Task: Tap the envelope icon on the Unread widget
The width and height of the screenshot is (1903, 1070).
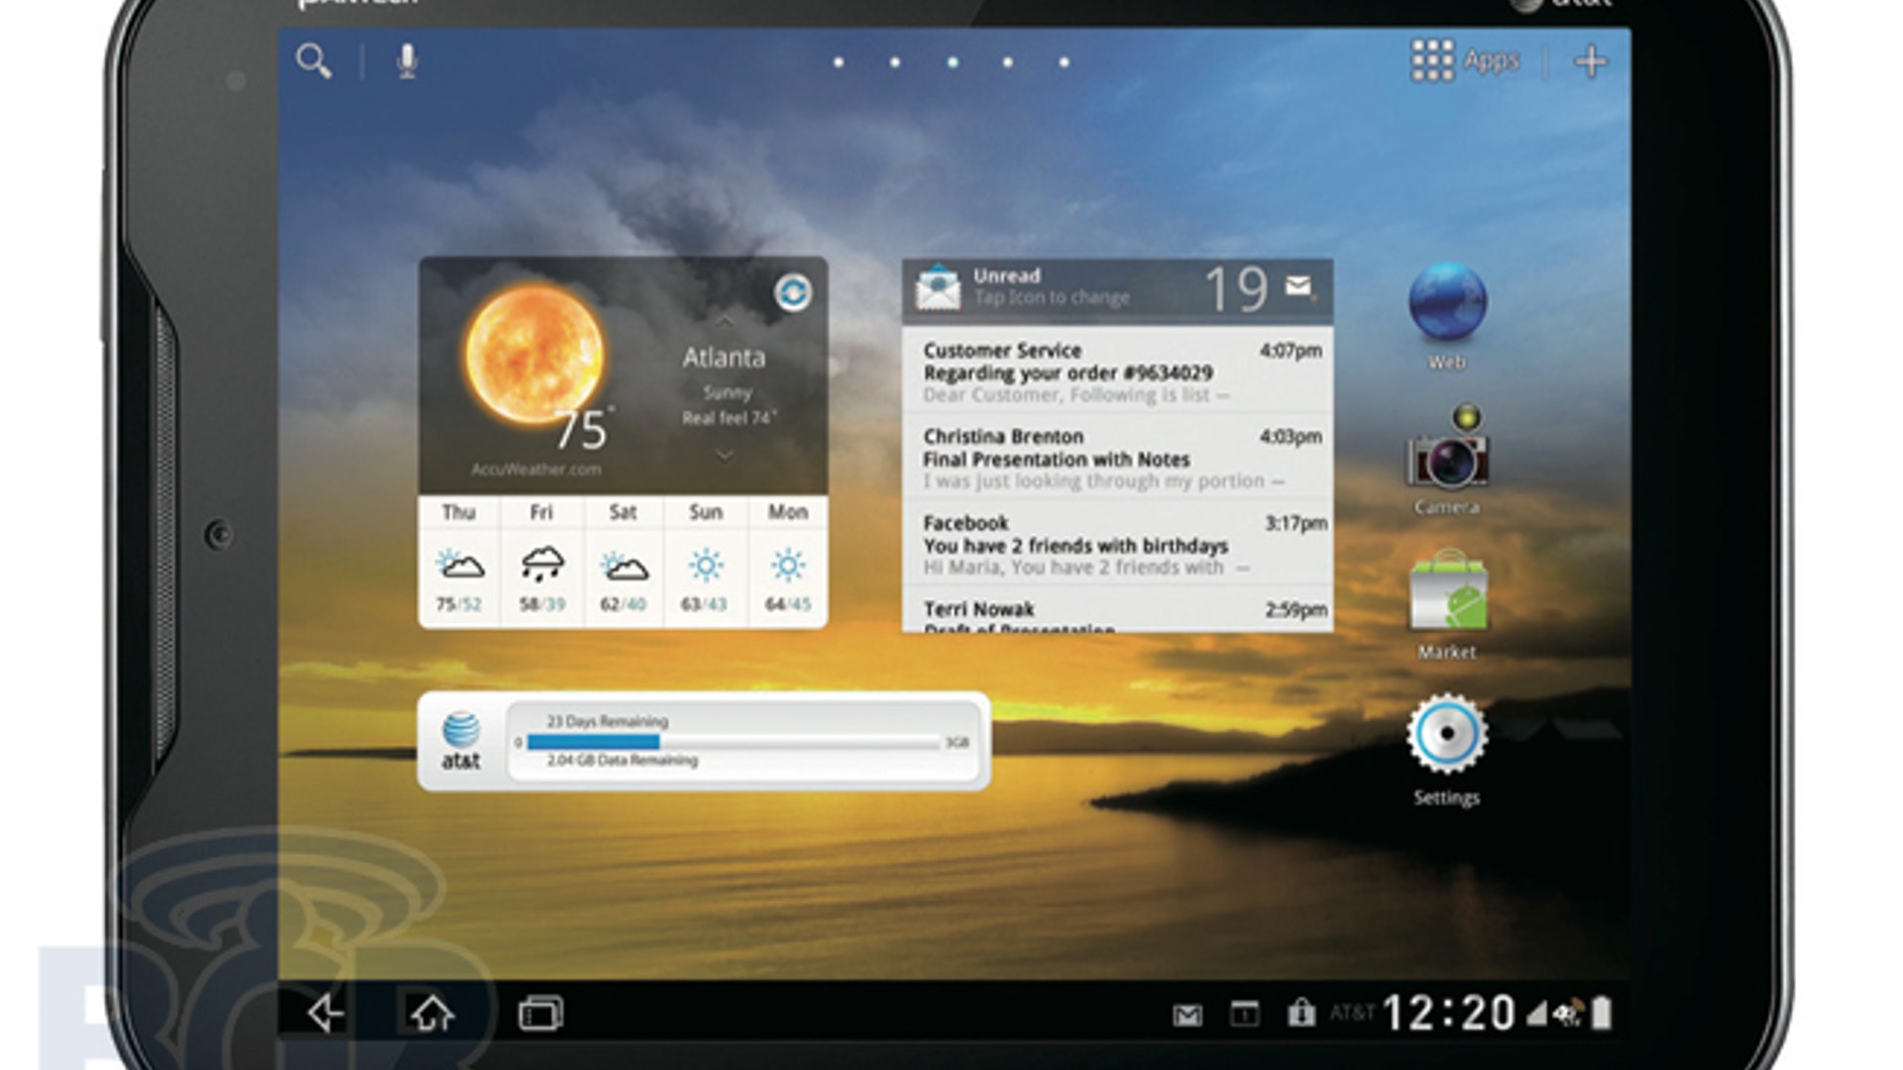Action: (x=1296, y=286)
